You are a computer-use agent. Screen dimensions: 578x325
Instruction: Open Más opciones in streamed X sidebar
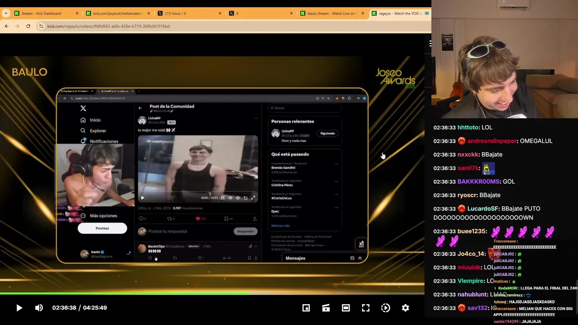click(99, 216)
